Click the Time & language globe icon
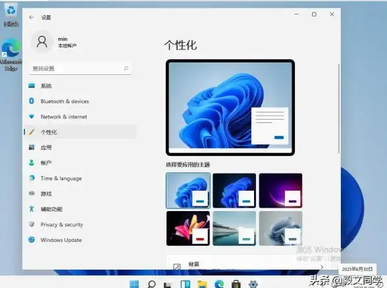The height and width of the screenshot is (288, 387). (x=32, y=178)
